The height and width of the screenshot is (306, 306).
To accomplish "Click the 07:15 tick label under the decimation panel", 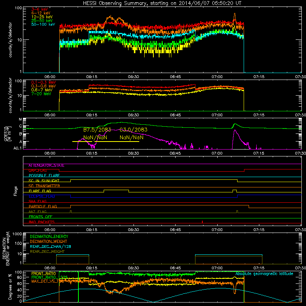I will click(x=259, y=268).
